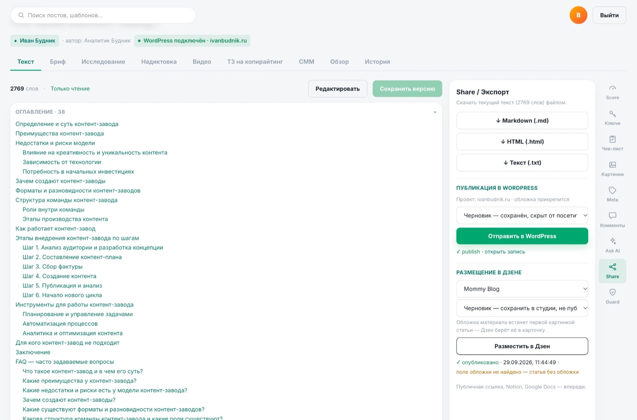
Task: Switch to the Обзор tab
Action: (x=339, y=62)
